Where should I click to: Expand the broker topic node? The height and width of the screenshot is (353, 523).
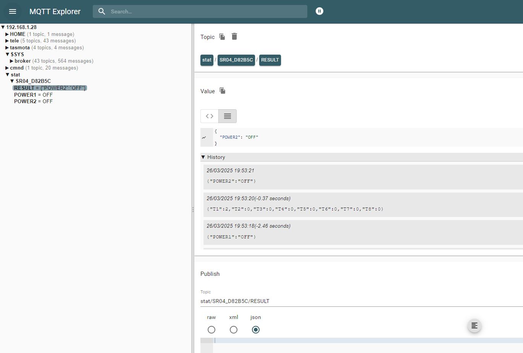(12, 61)
